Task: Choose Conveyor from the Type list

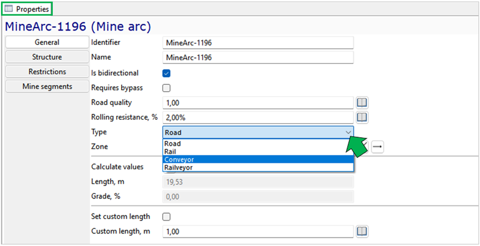Action: (x=258, y=159)
